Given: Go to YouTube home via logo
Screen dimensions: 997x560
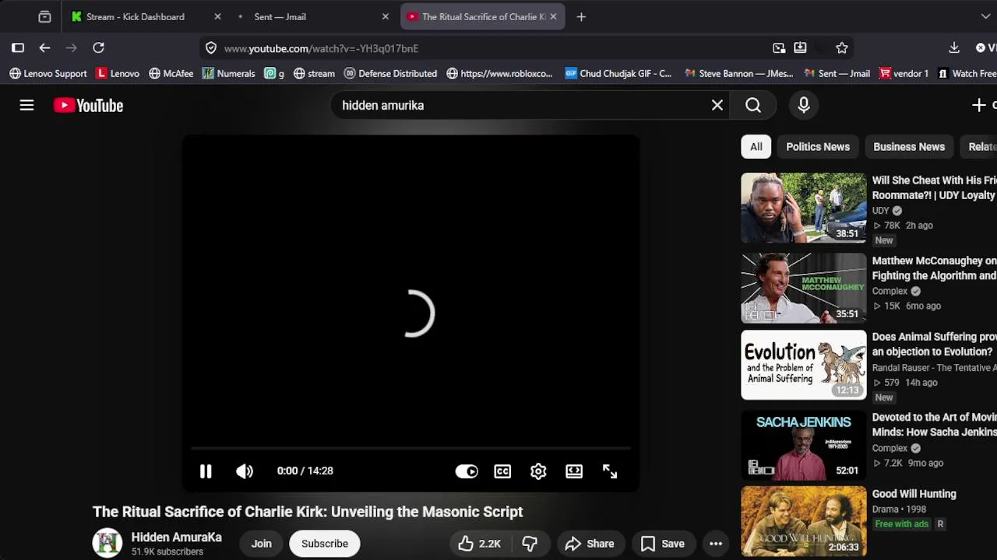Looking at the screenshot, I should pos(88,105).
